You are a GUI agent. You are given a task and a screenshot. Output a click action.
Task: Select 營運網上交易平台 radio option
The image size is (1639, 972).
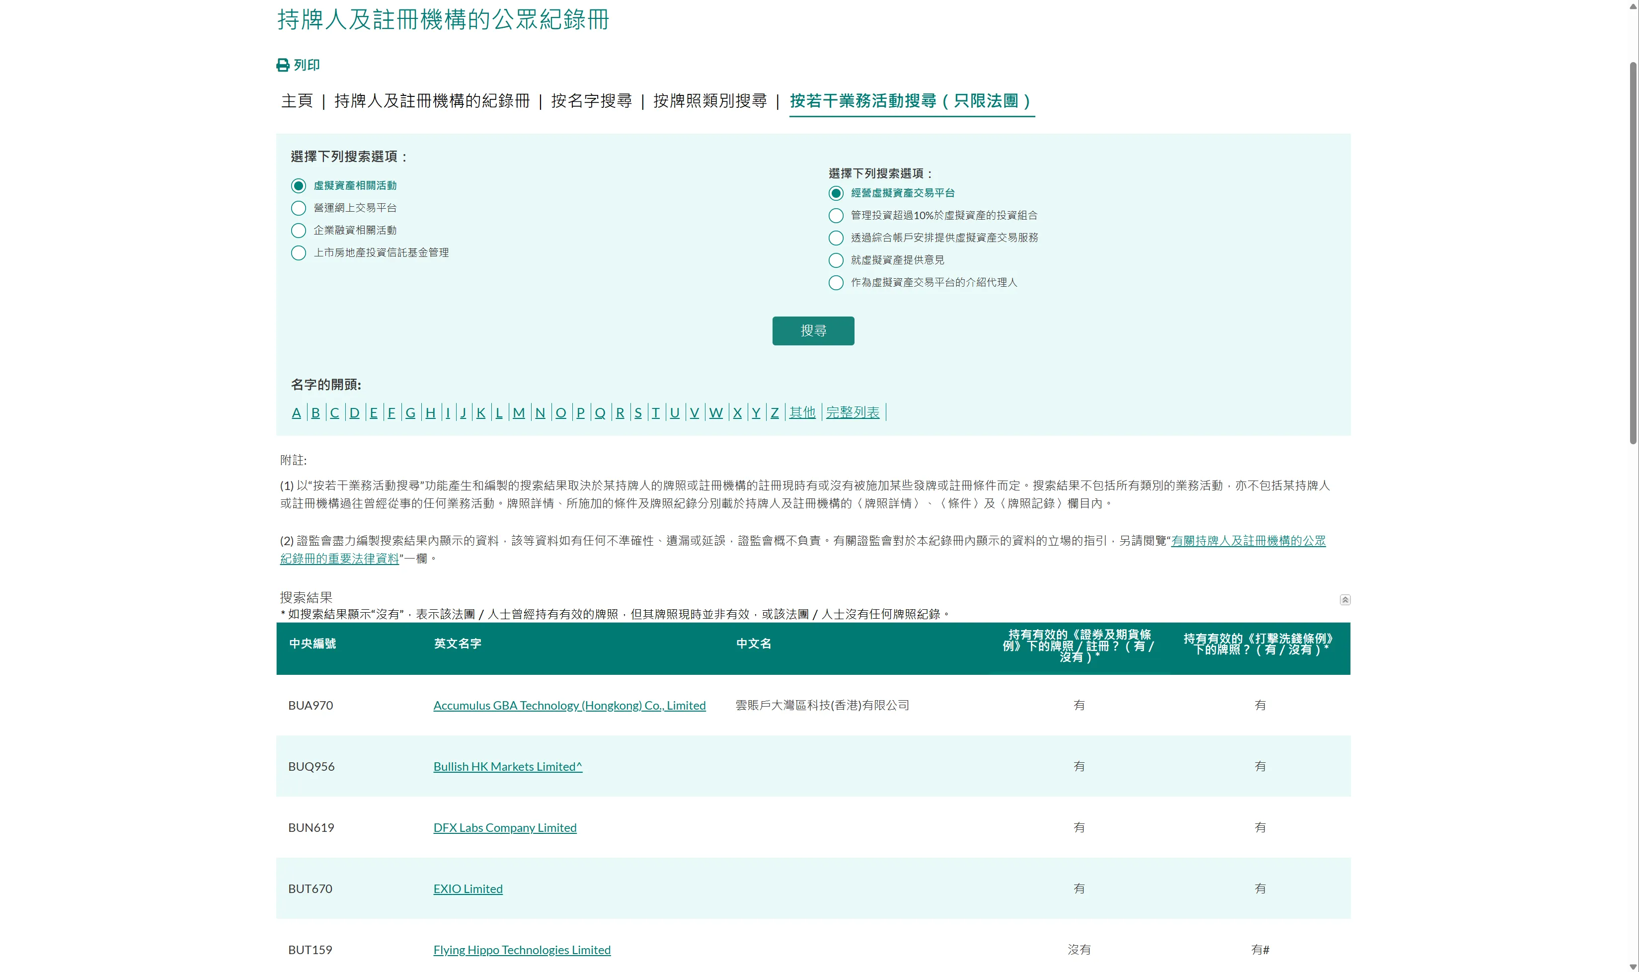click(x=299, y=208)
